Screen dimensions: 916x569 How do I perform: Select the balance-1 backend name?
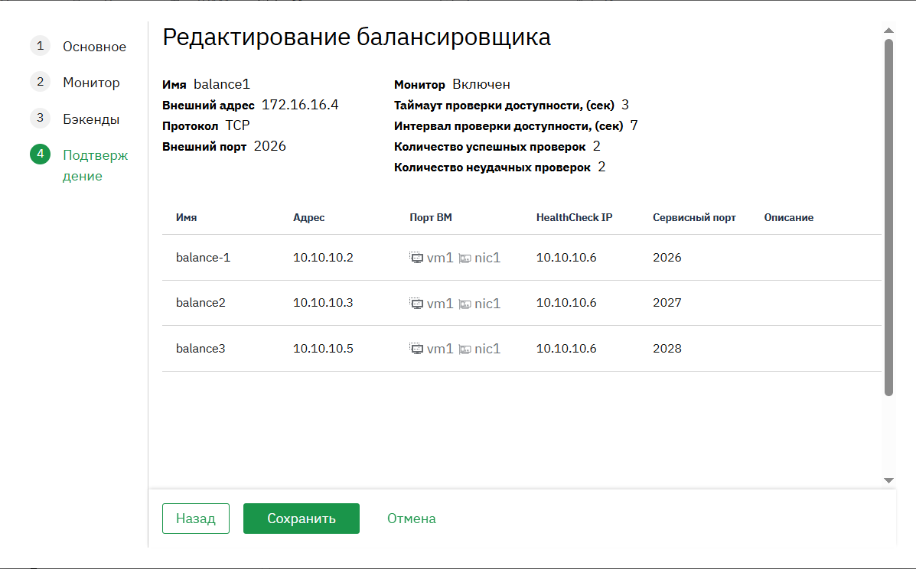204,258
